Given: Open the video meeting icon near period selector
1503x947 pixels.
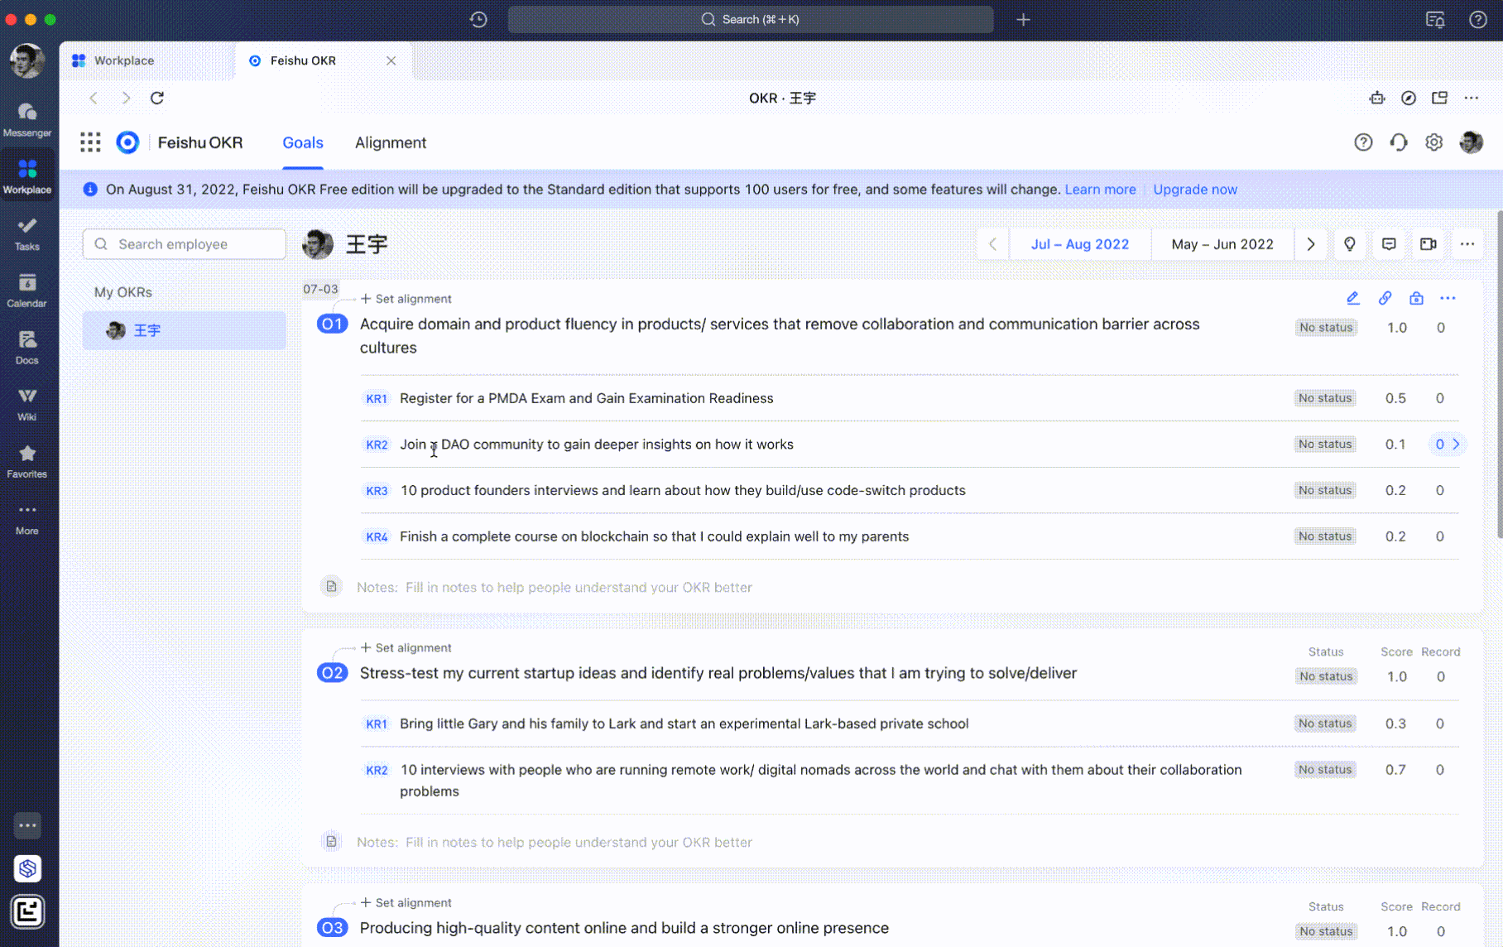Looking at the screenshot, I should point(1429,244).
